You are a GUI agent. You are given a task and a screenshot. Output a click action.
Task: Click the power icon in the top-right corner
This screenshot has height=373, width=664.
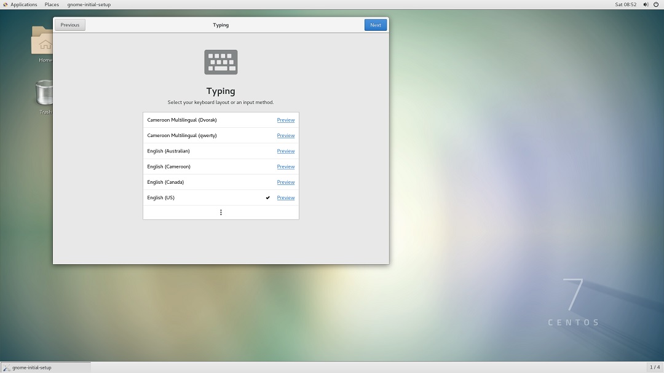tap(658, 4)
